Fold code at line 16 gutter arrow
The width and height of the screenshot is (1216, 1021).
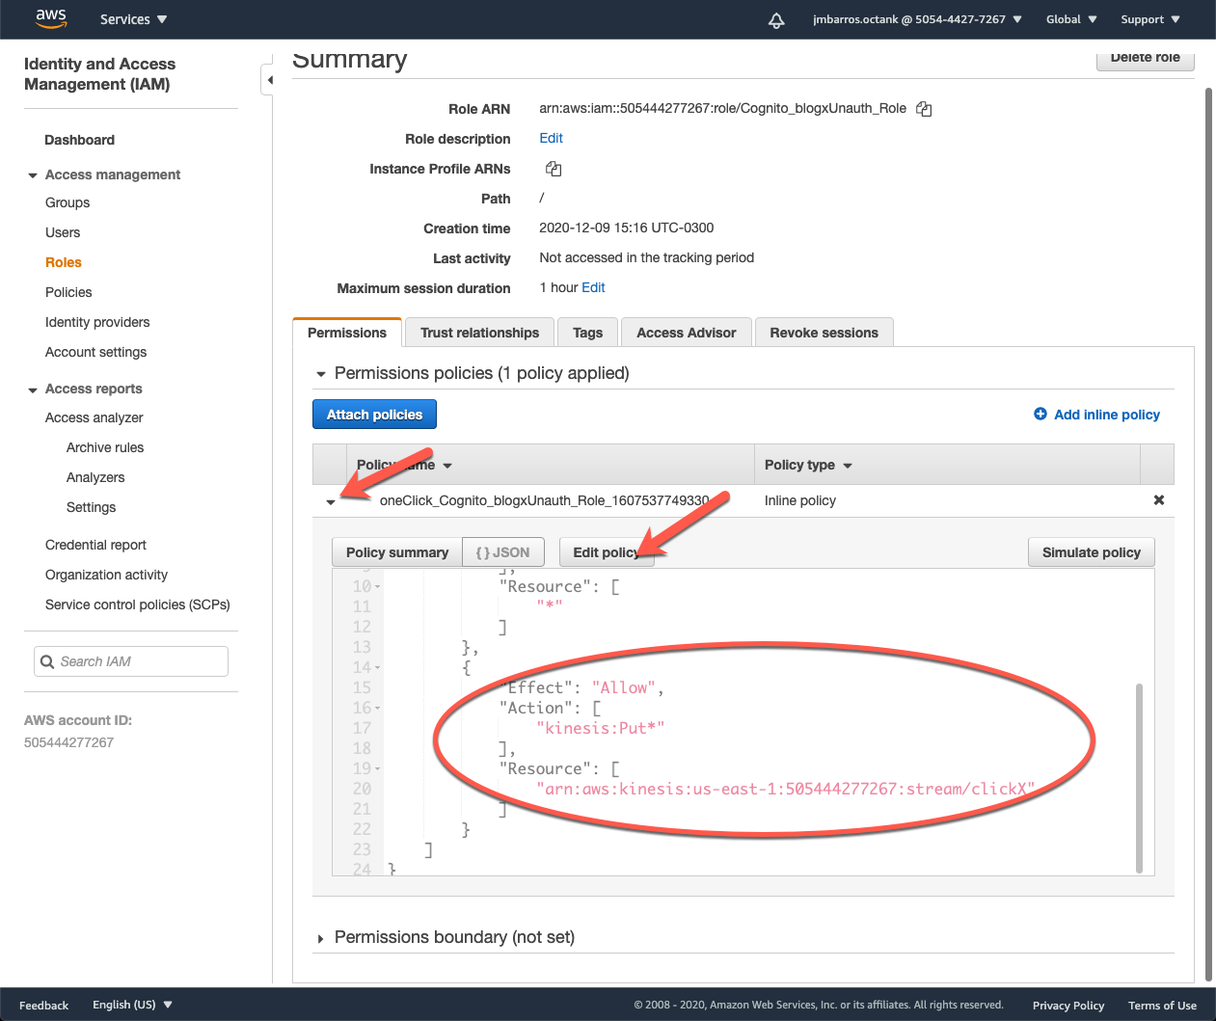tap(378, 709)
